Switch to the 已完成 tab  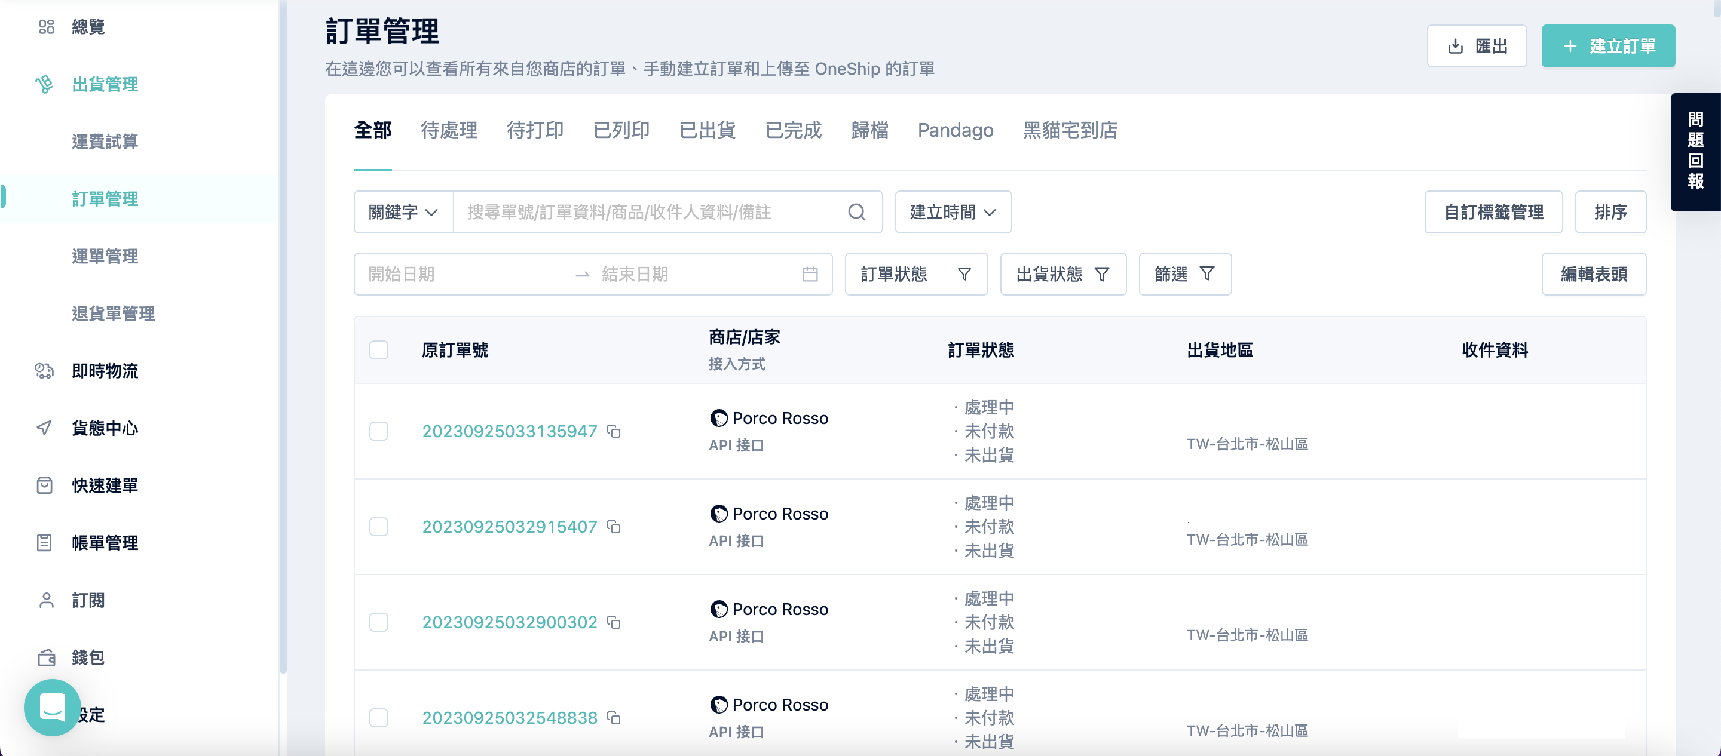(794, 130)
